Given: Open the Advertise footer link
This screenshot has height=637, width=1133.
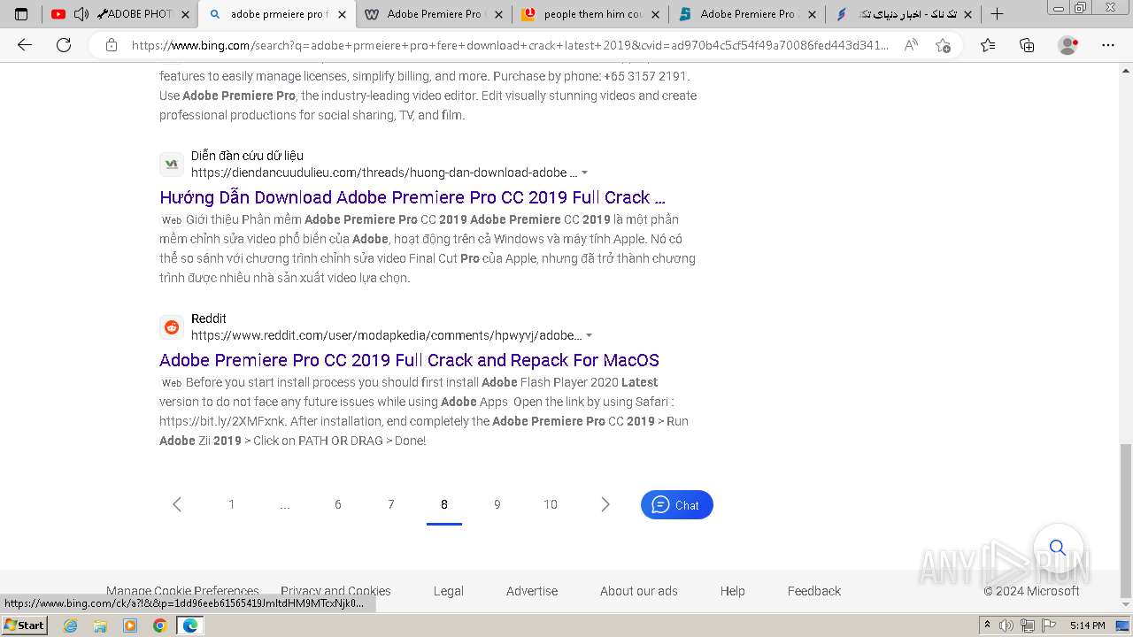Looking at the screenshot, I should [532, 591].
